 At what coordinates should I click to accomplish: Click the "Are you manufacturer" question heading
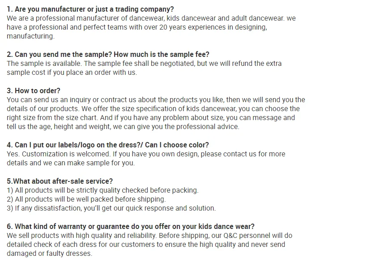[90, 9]
